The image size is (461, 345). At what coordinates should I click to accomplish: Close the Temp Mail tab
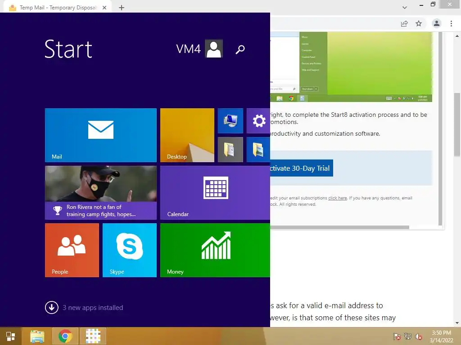tap(104, 8)
